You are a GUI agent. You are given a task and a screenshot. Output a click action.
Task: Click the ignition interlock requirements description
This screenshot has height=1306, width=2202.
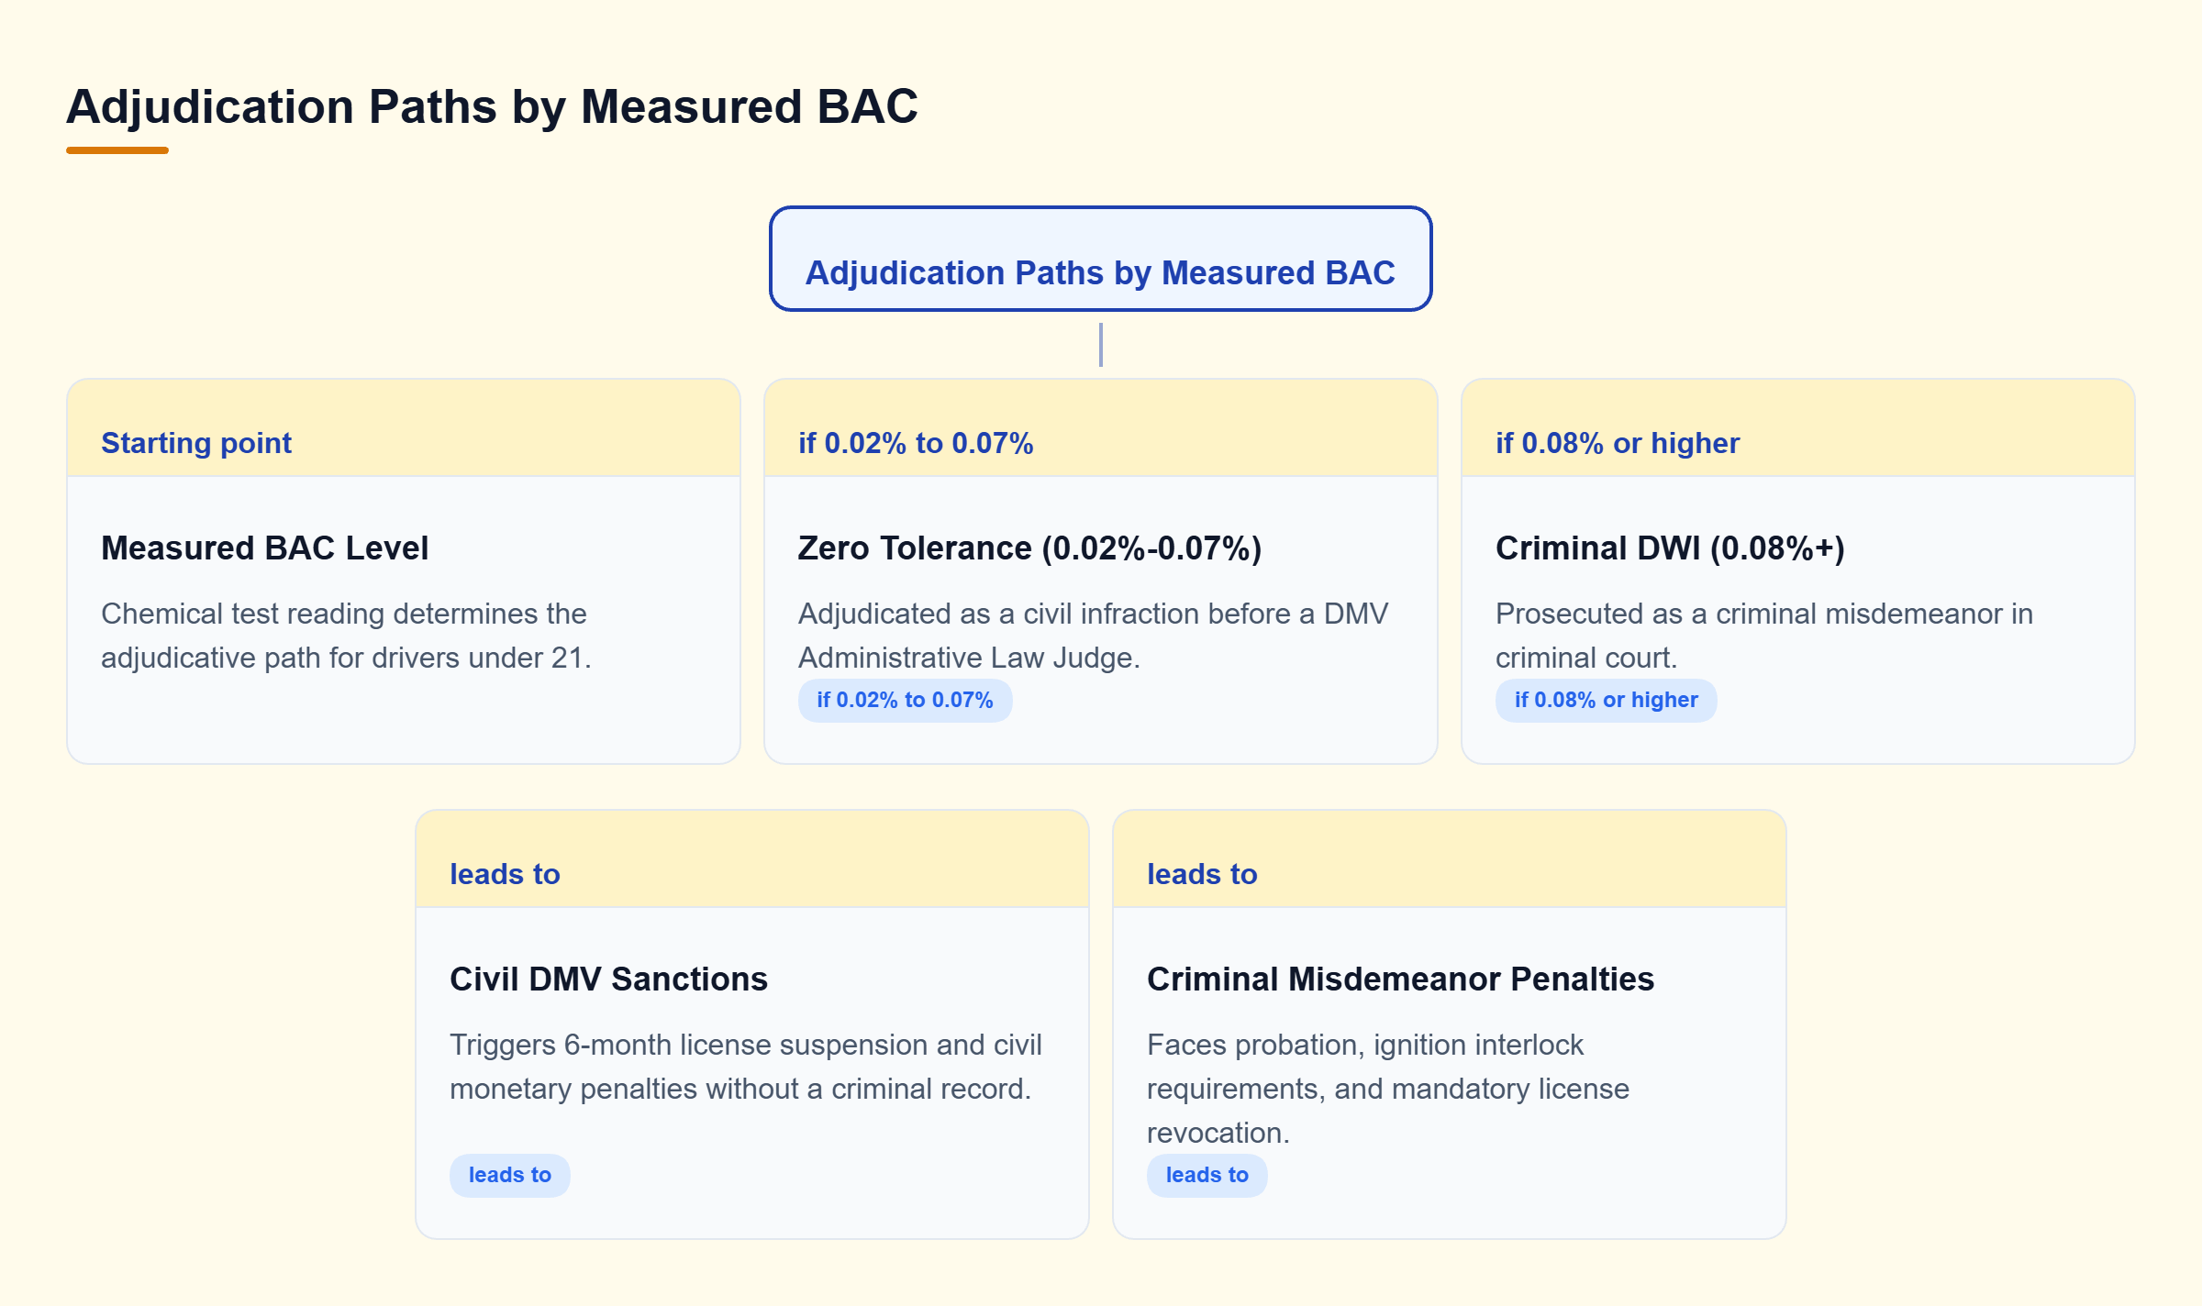(1387, 1089)
